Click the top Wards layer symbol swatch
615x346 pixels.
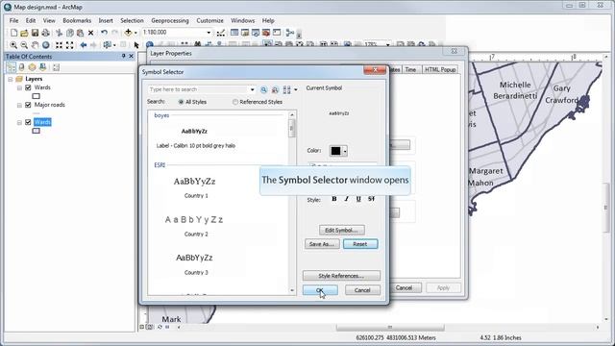coord(37,96)
